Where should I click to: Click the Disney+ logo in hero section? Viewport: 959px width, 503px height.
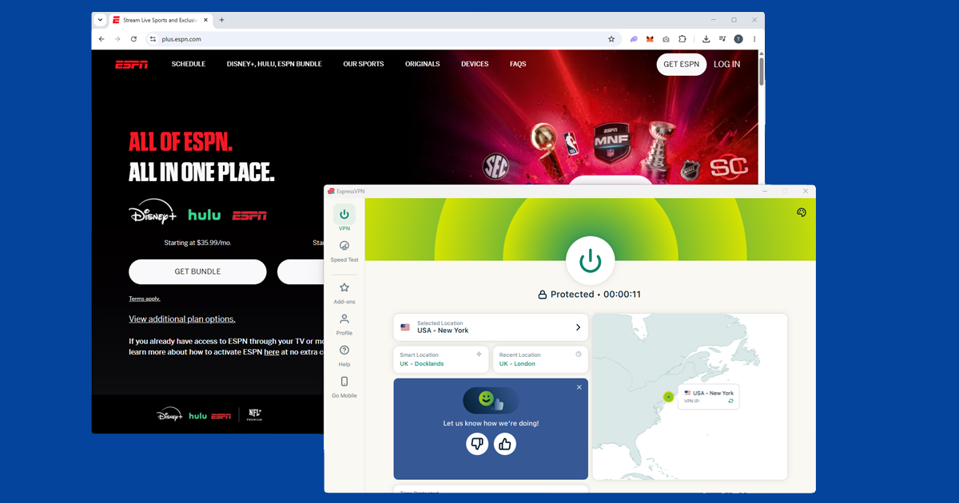click(153, 213)
